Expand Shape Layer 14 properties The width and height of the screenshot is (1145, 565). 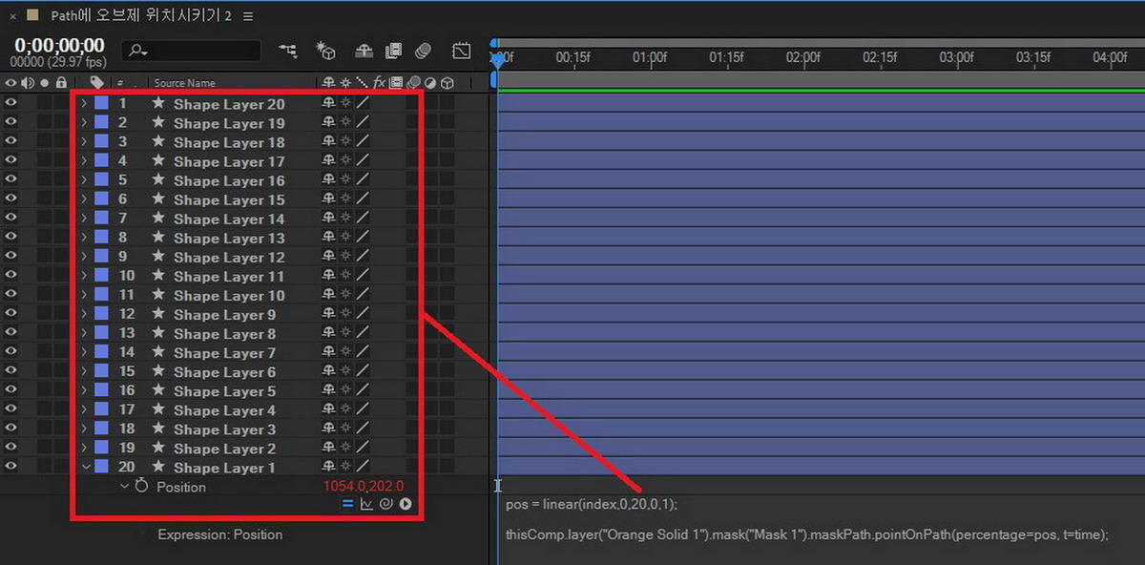click(84, 219)
